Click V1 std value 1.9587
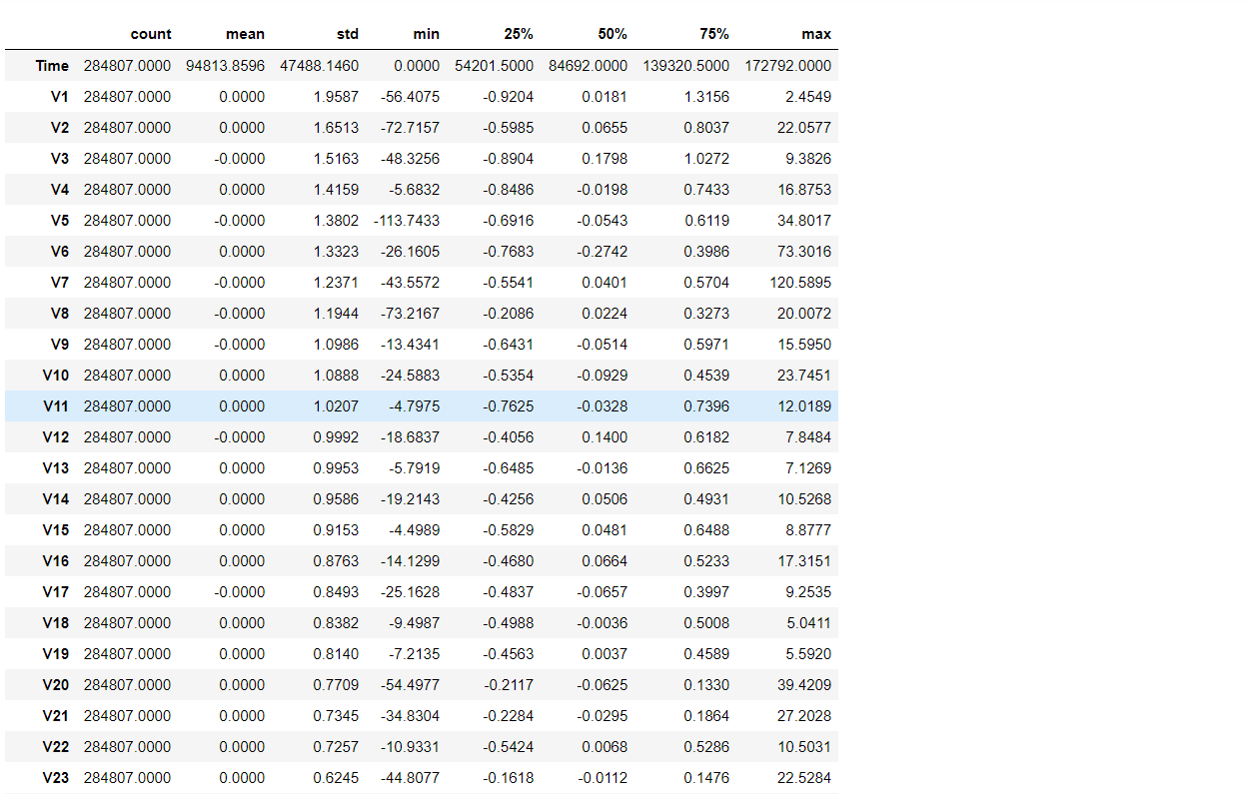 (337, 97)
